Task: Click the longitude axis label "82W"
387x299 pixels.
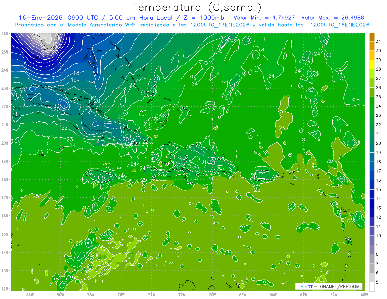Action: pyautogui.click(x=30, y=294)
